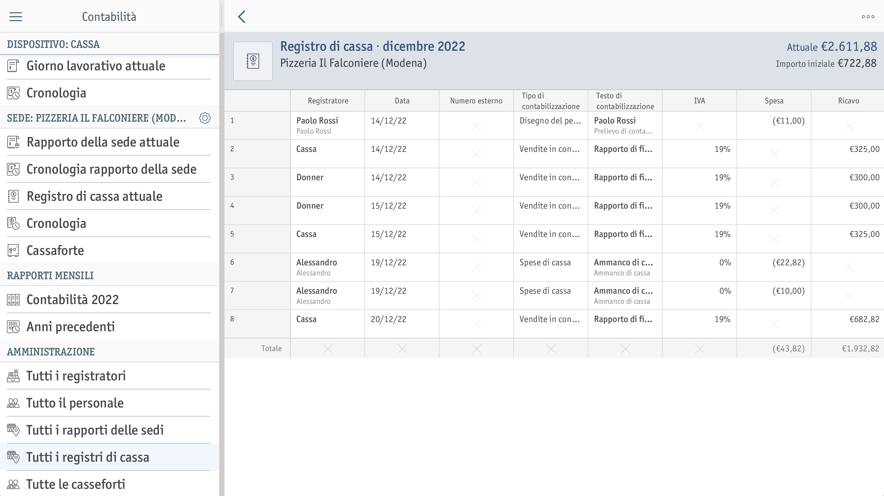Open Rapporto della sede attuale
Screen dimensions: 884x496
tap(109, 142)
